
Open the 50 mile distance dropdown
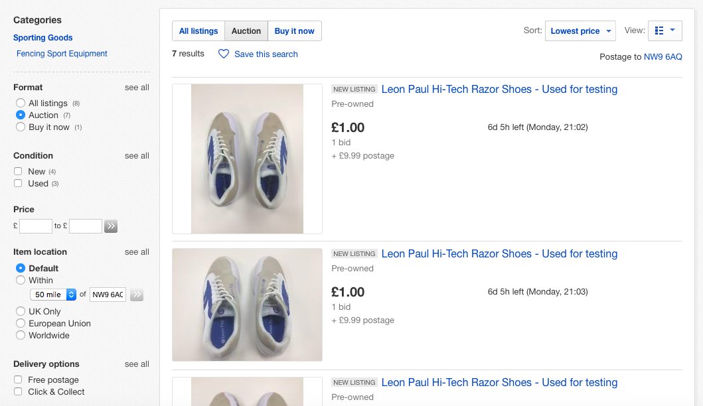(51, 295)
